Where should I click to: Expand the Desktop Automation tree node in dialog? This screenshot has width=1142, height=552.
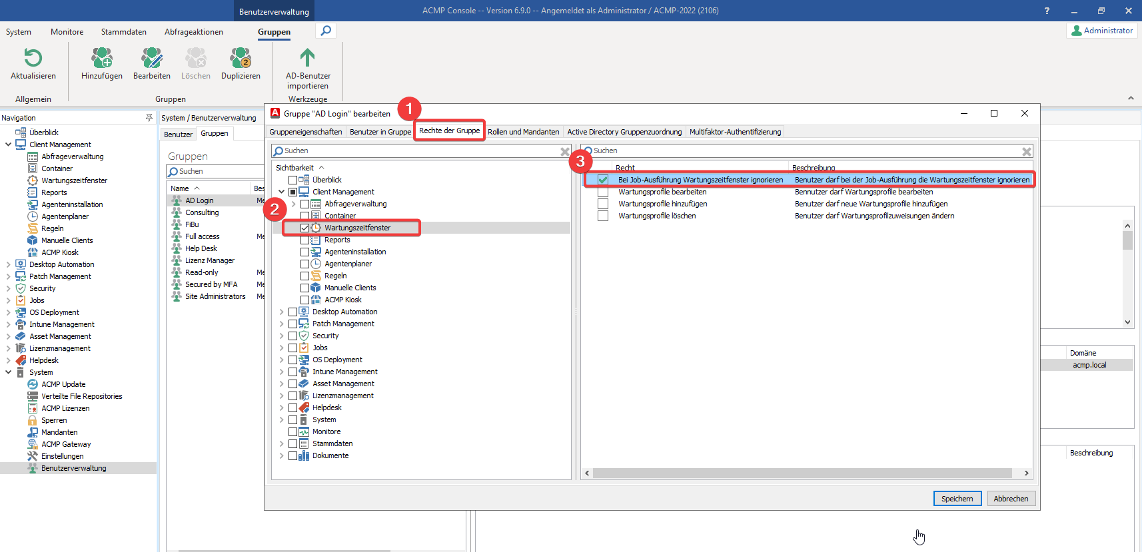pos(282,312)
